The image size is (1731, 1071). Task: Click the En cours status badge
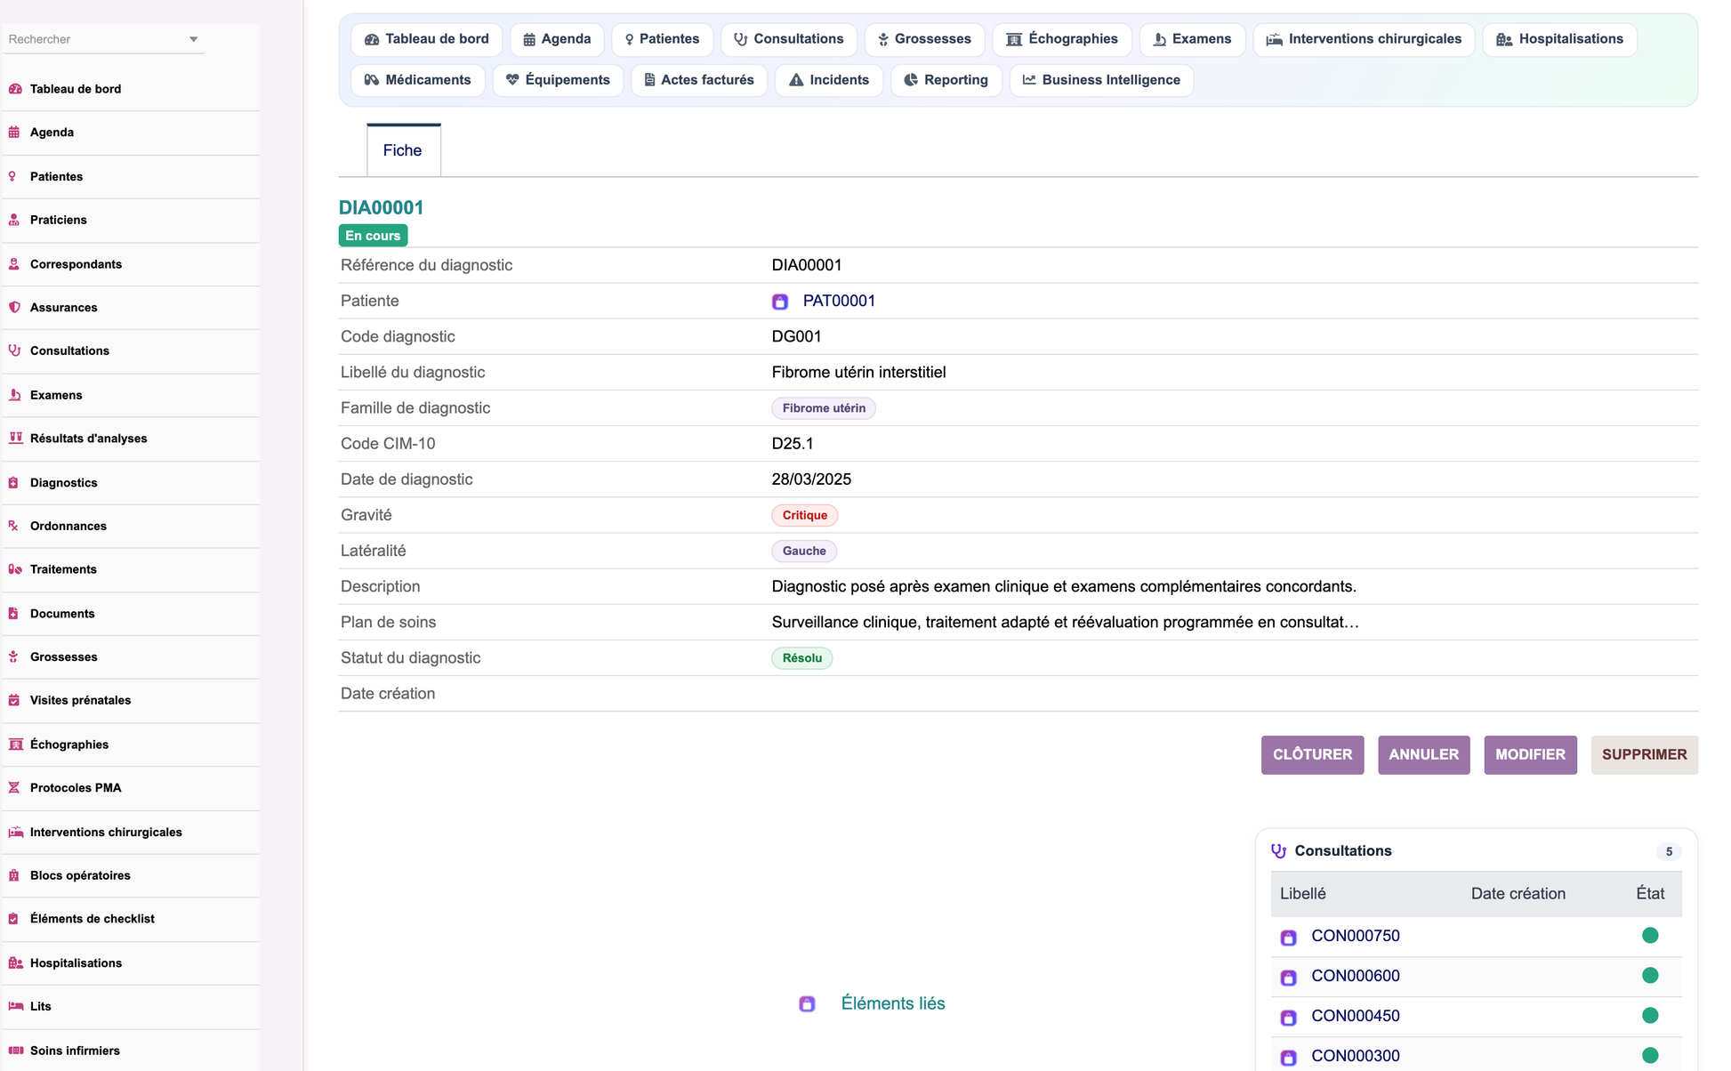(373, 236)
